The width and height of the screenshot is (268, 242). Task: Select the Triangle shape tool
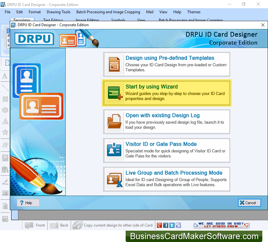click(5, 121)
